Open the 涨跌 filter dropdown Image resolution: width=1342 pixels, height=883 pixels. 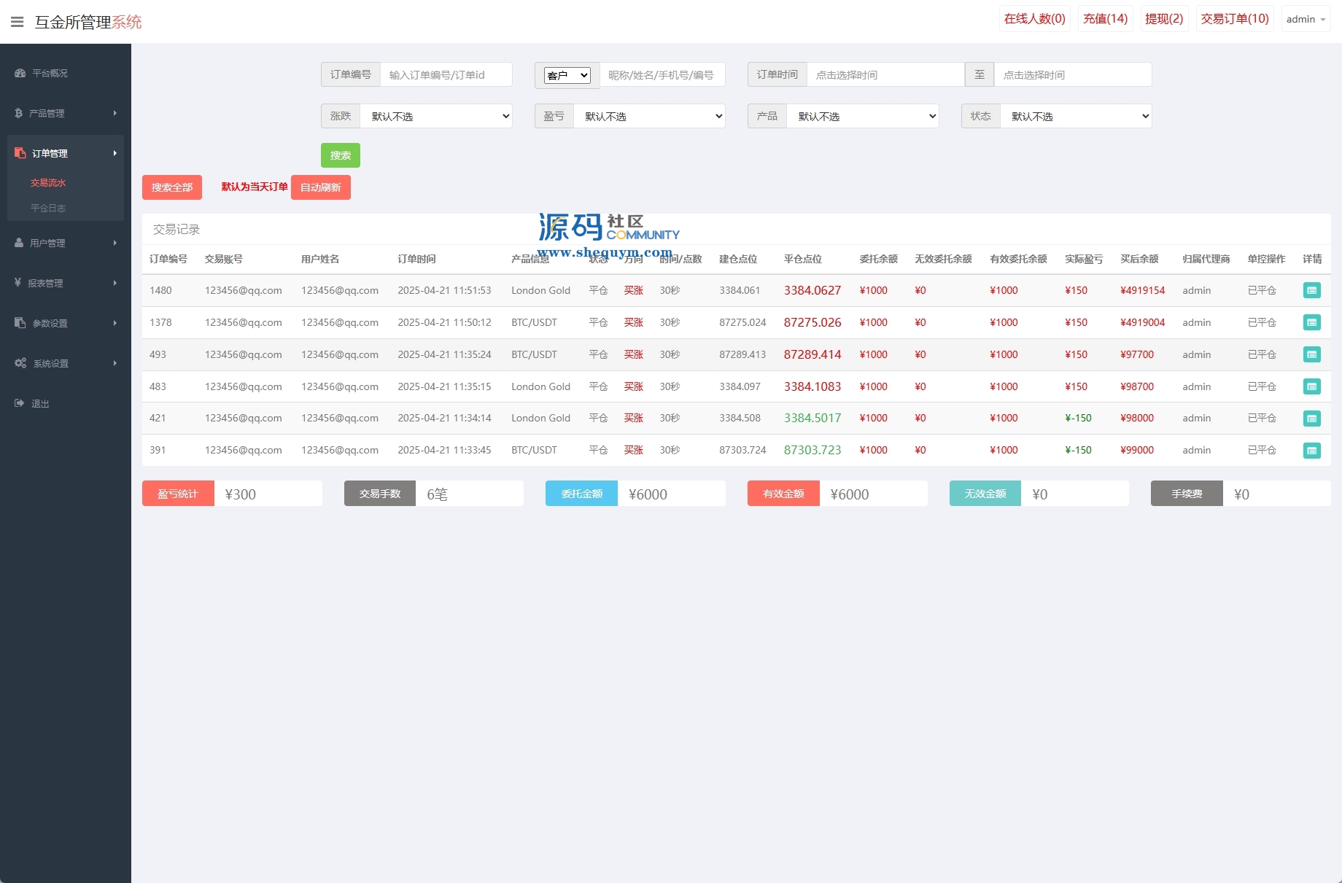point(436,116)
